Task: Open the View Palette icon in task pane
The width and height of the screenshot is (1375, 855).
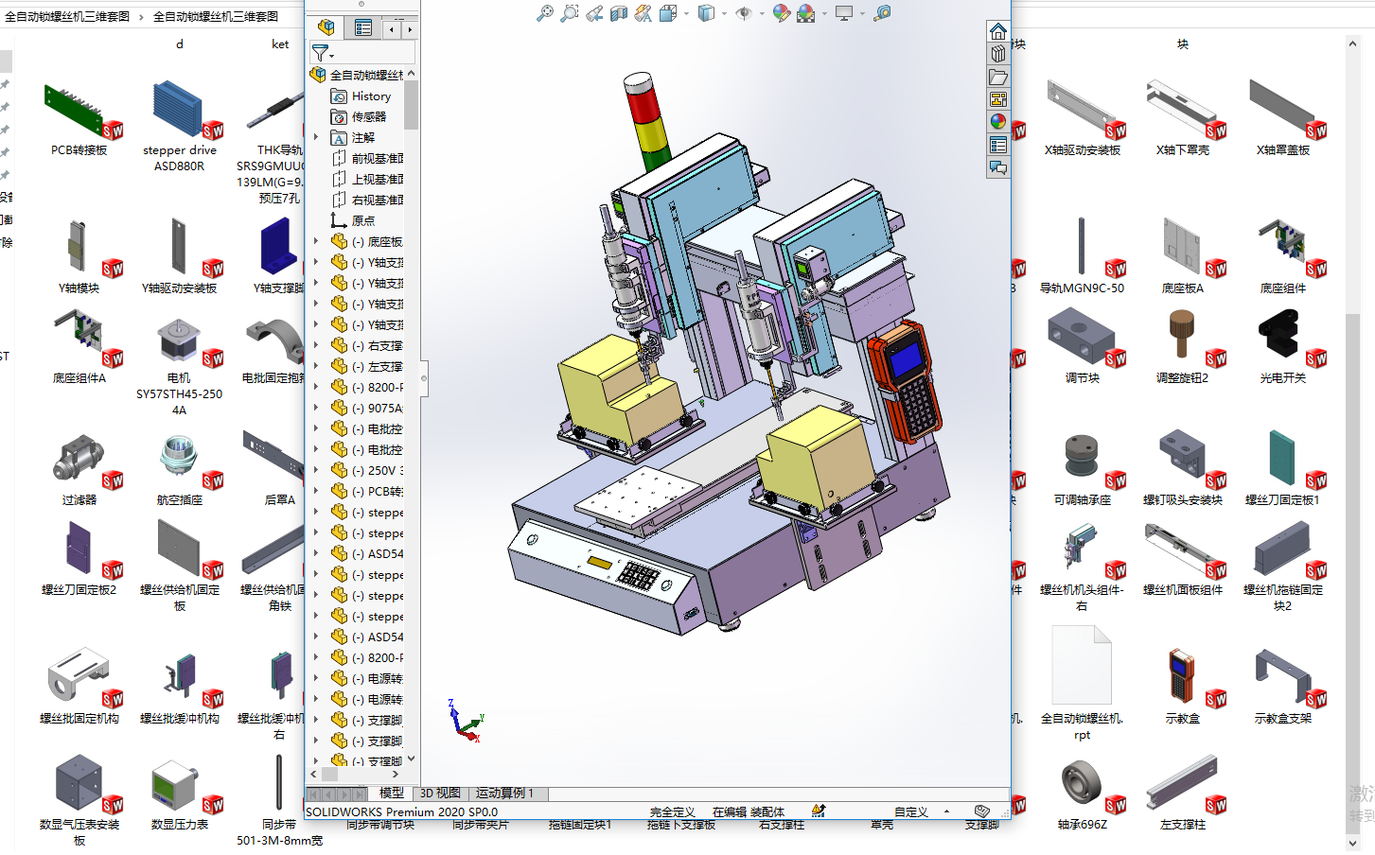Action: [998, 99]
